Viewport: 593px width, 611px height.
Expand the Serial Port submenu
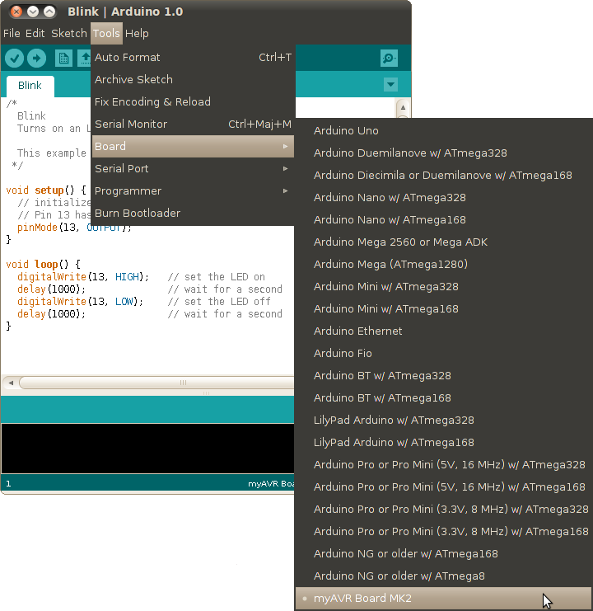click(193, 169)
